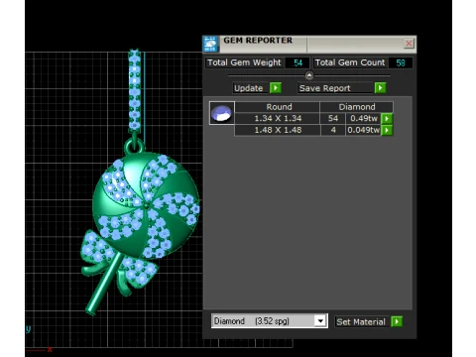Image resolution: width=476 pixels, height=357 pixels.
Task: Click the lollipop pendant model in the viewport
Action: tap(146, 205)
